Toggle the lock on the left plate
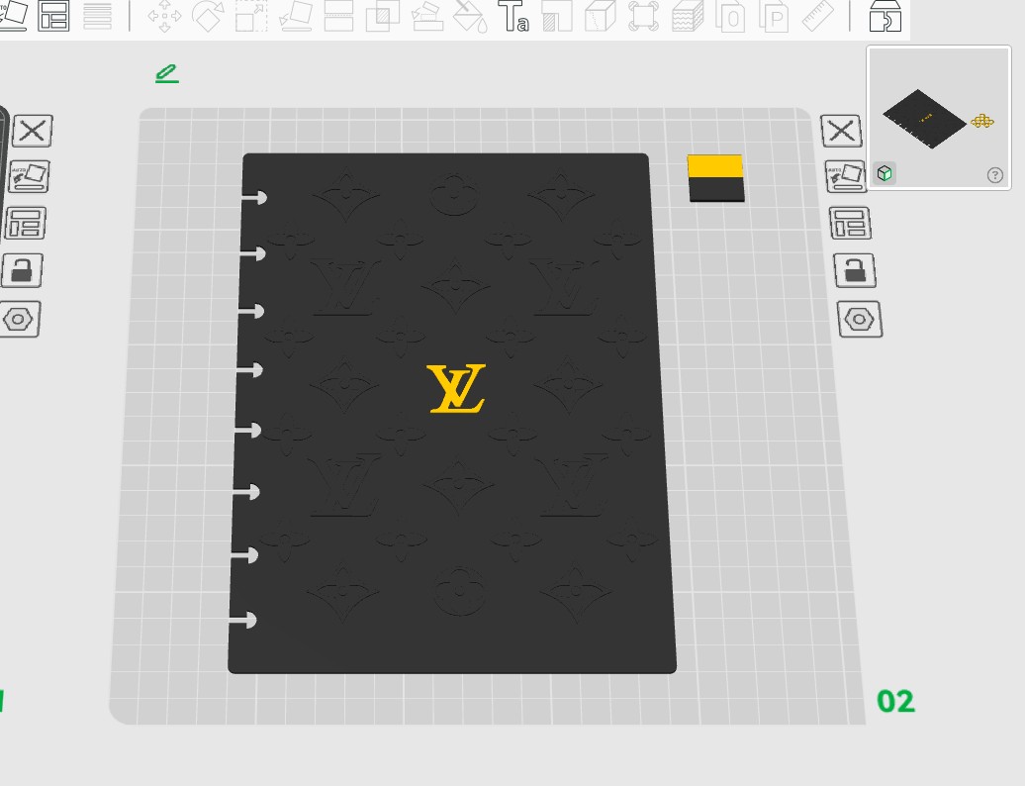This screenshot has height=786, width=1025. (22, 270)
